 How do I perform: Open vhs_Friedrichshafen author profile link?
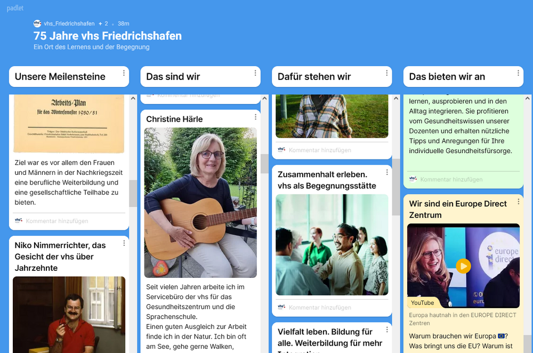[69, 23]
